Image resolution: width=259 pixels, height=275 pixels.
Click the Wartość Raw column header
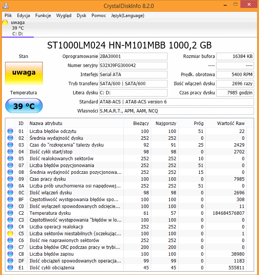[226, 123]
